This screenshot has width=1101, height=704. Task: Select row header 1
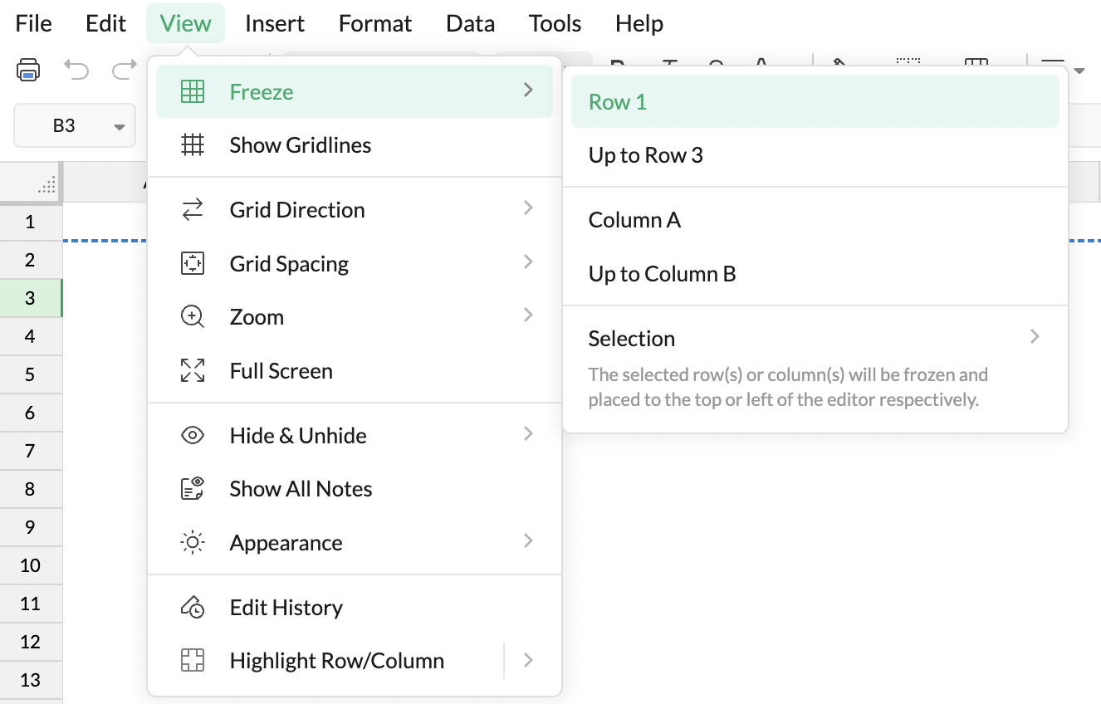pyautogui.click(x=31, y=222)
